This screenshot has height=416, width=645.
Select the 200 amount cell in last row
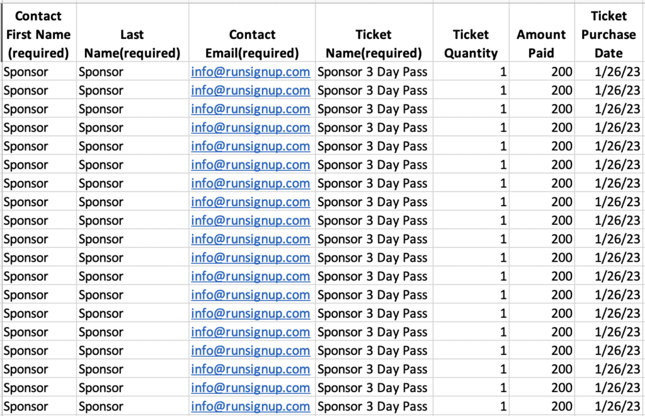[x=542, y=407]
